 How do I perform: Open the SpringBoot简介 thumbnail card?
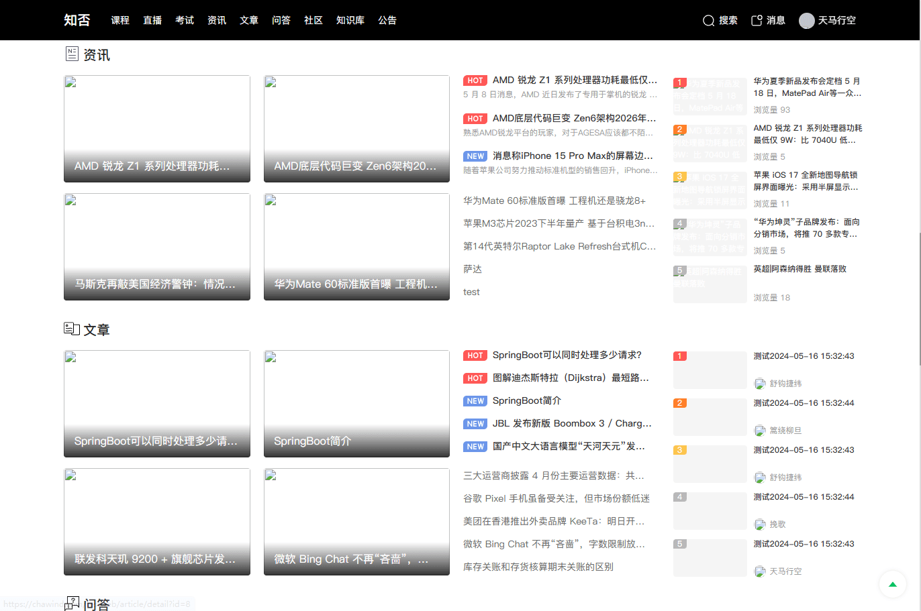click(x=356, y=404)
